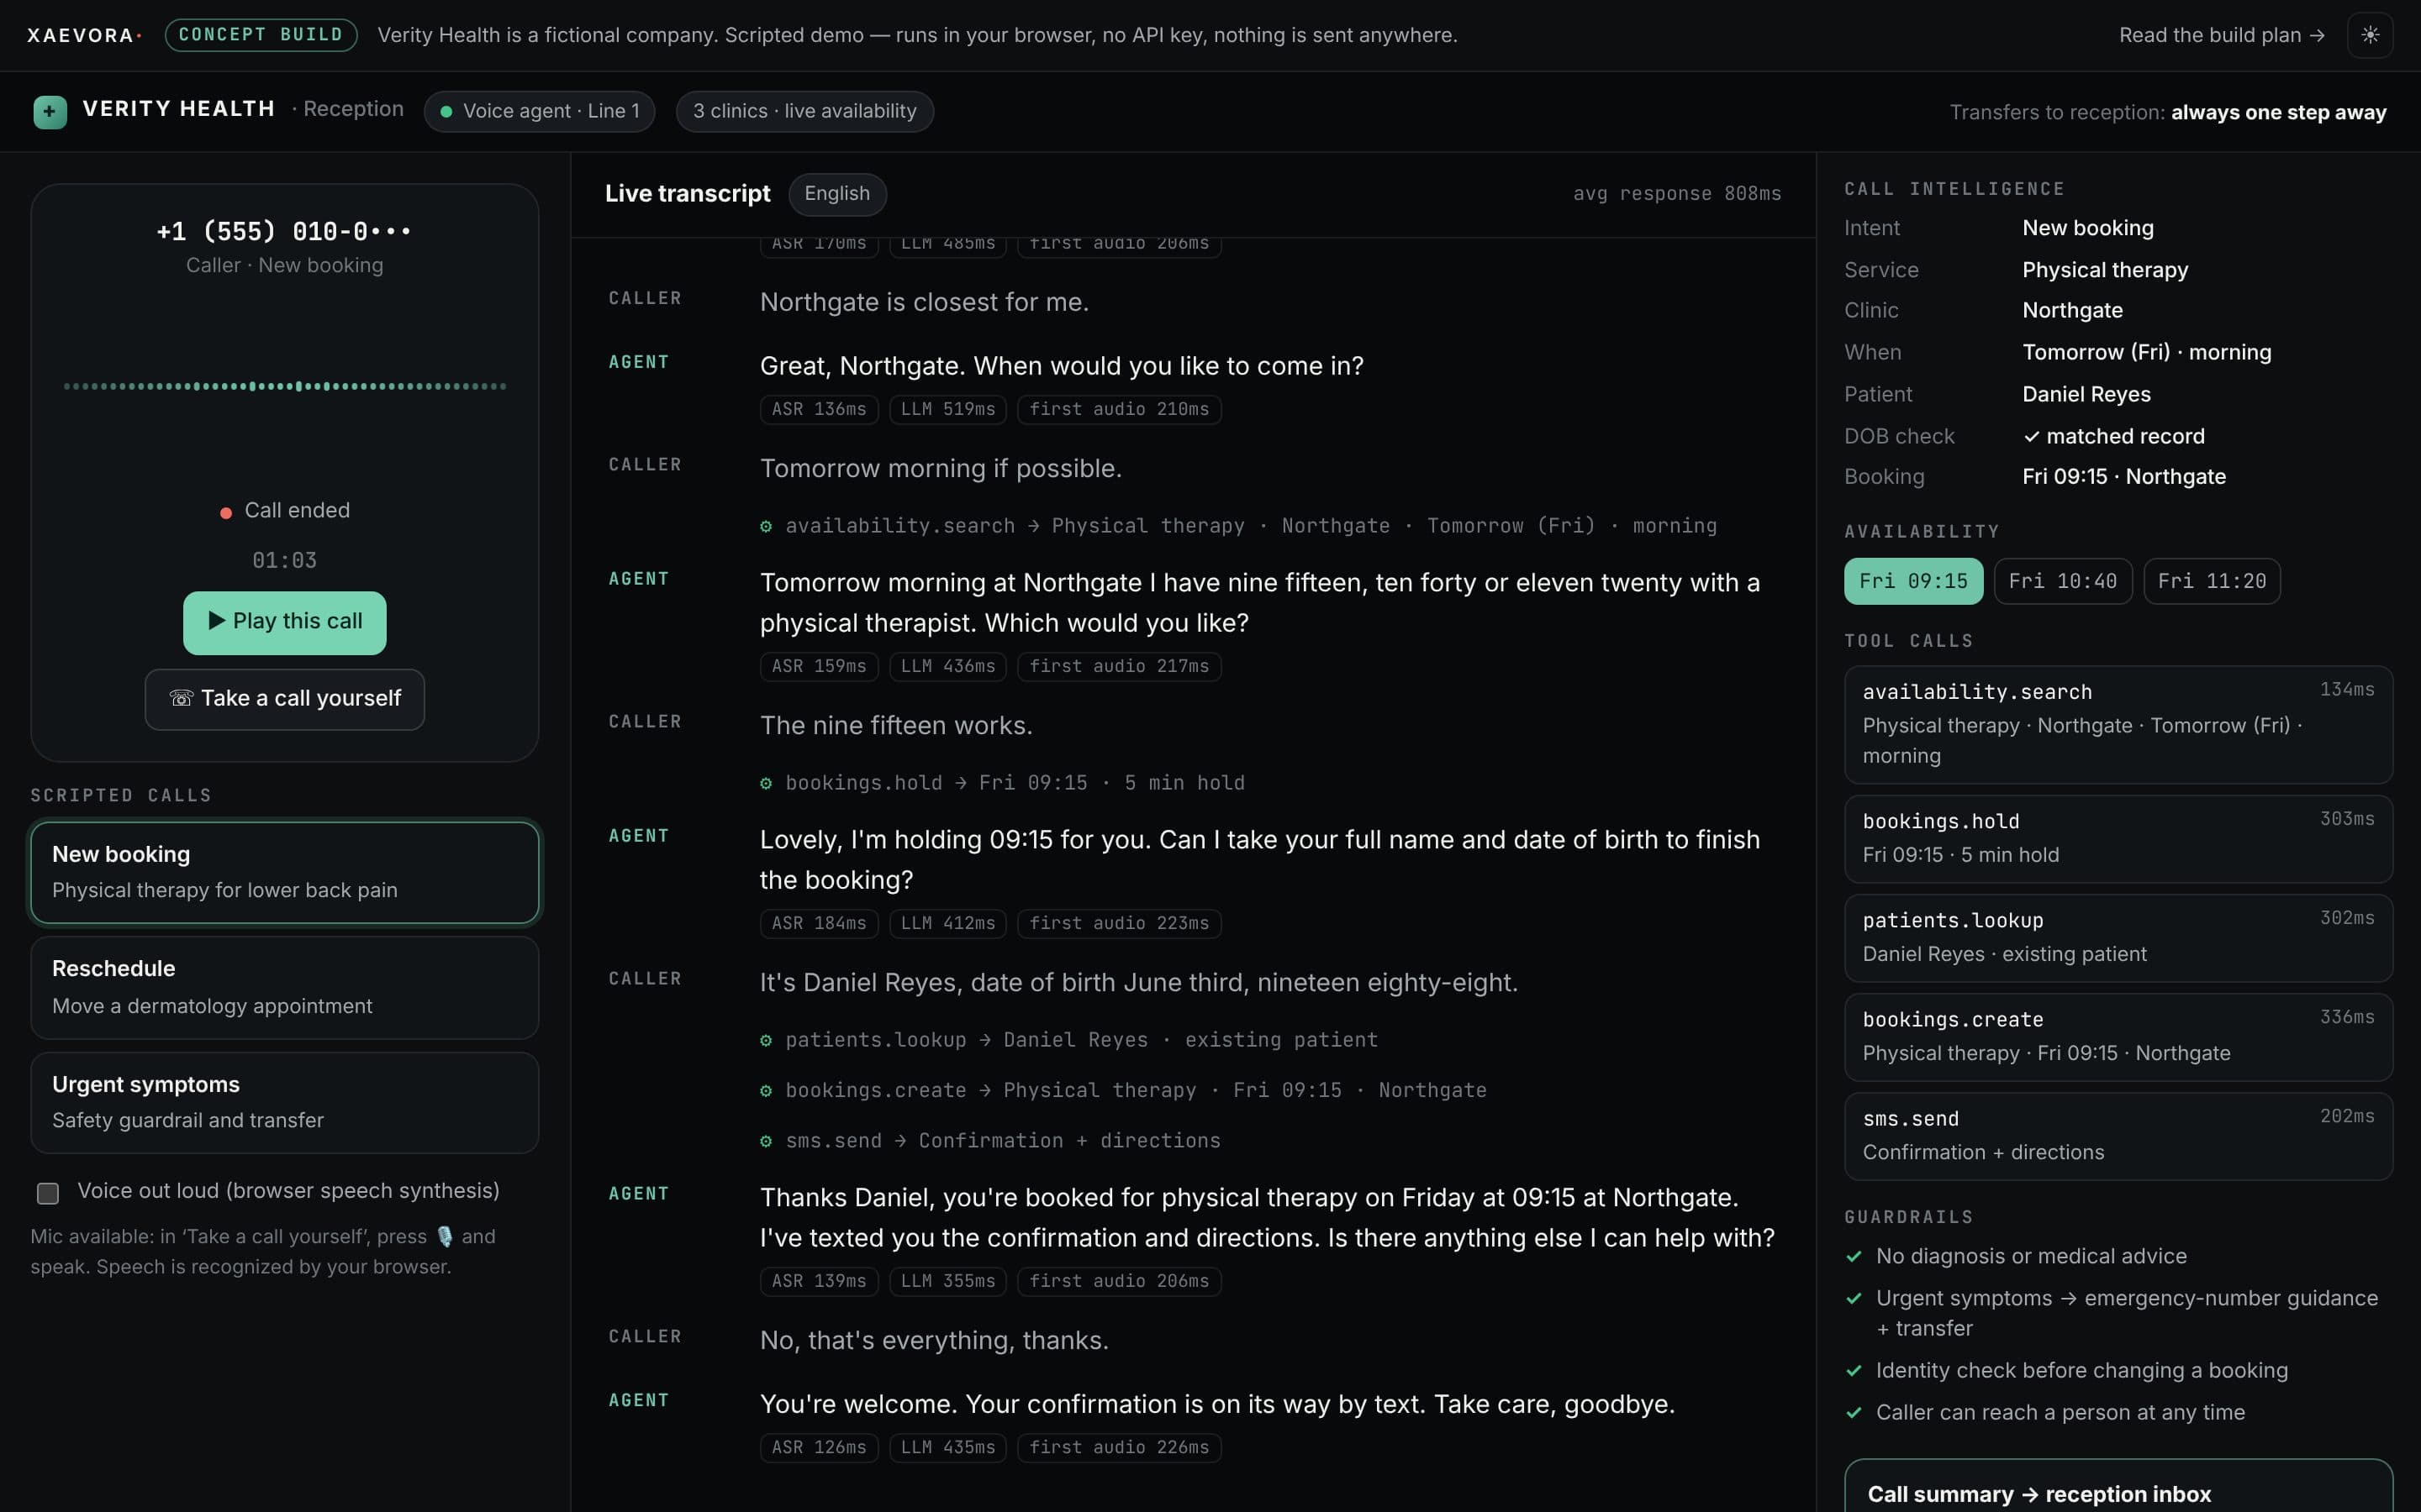
Task: Click the Voice agent Line 1 pill
Action: point(539,111)
